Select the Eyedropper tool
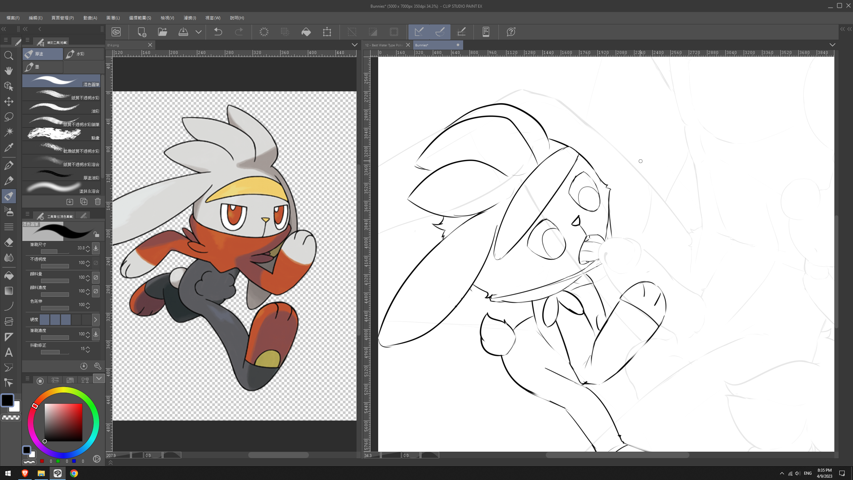 pos(9,148)
